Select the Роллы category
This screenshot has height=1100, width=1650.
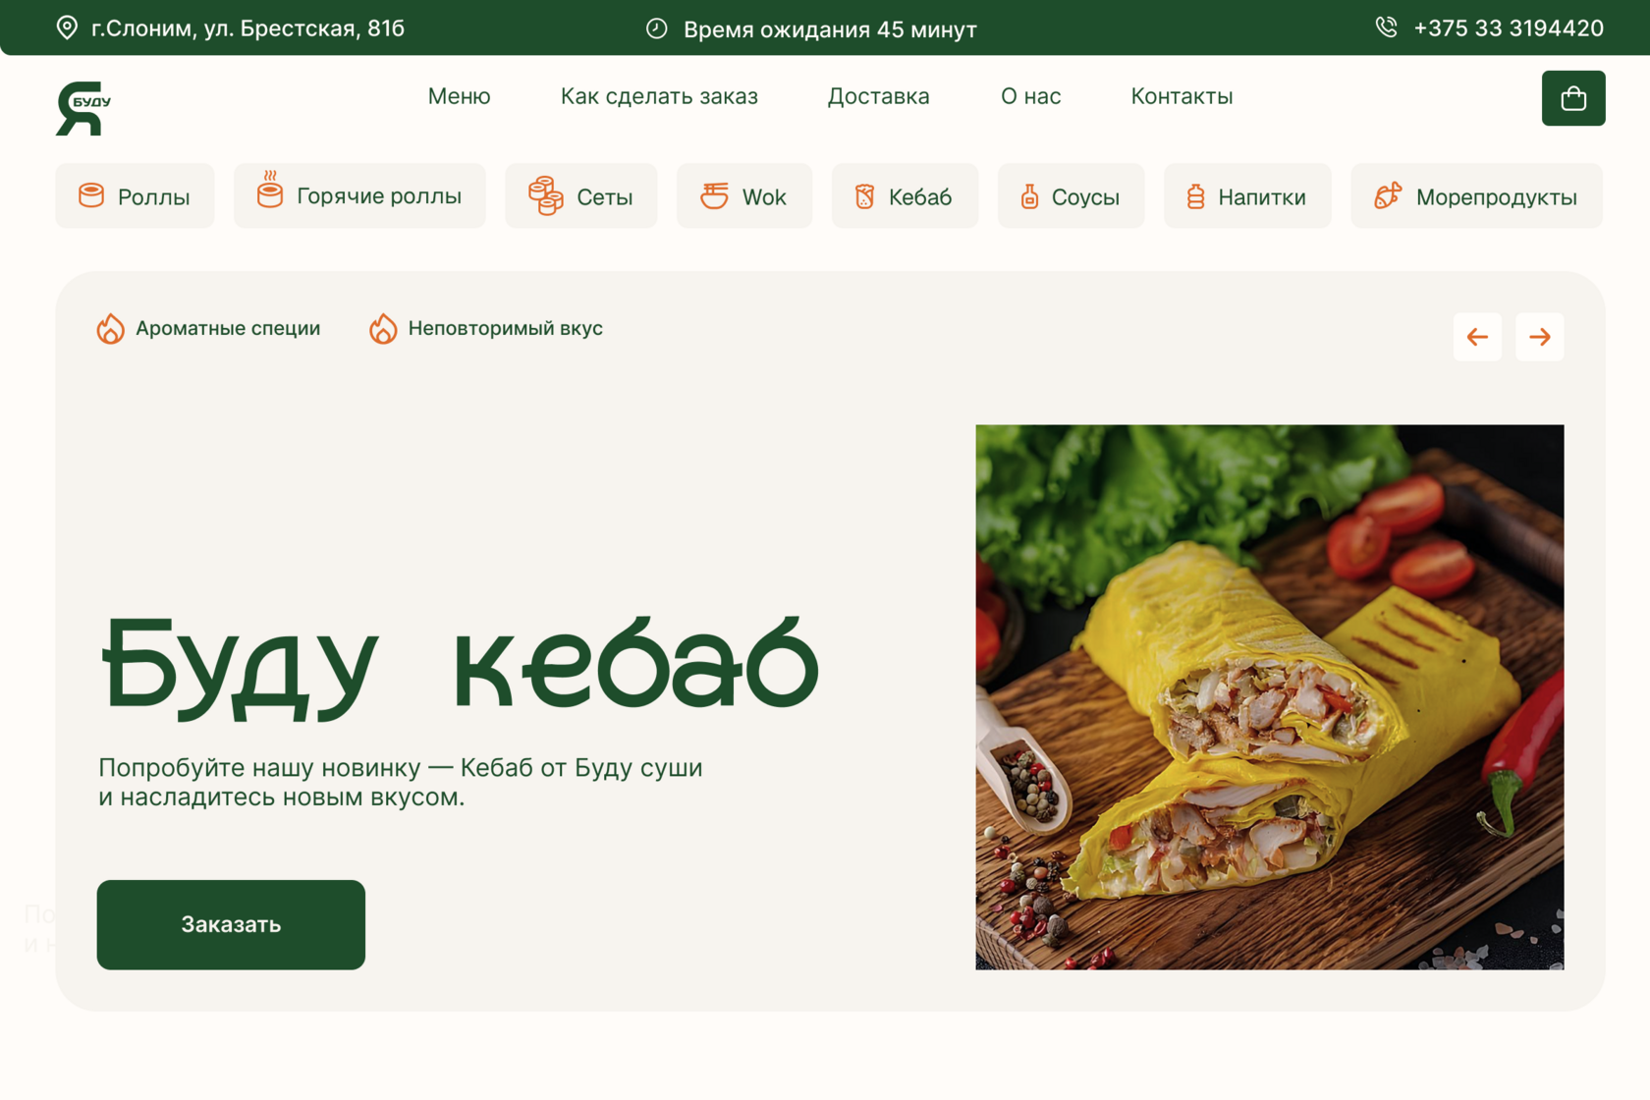[x=135, y=196]
